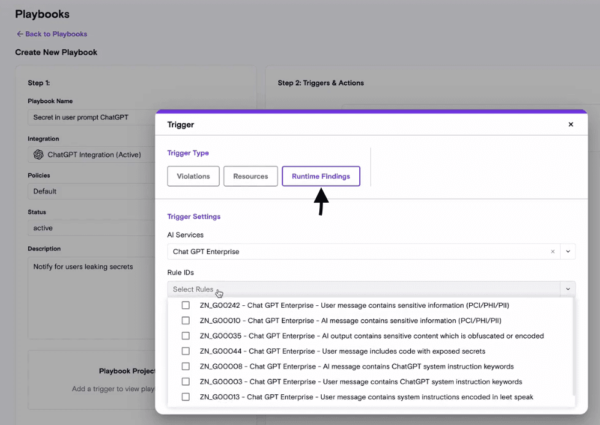Check rule ZN_GO0013 leet speak
The image size is (600, 425).
point(185,397)
